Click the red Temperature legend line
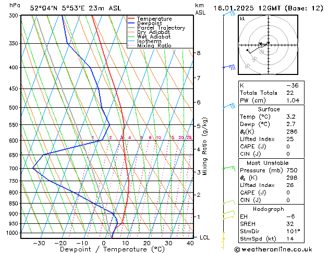This screenshot has height=253, width=328. click(x=131, y=19)
